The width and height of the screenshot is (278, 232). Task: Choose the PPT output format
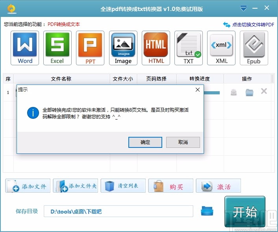(x=90, y=48)
